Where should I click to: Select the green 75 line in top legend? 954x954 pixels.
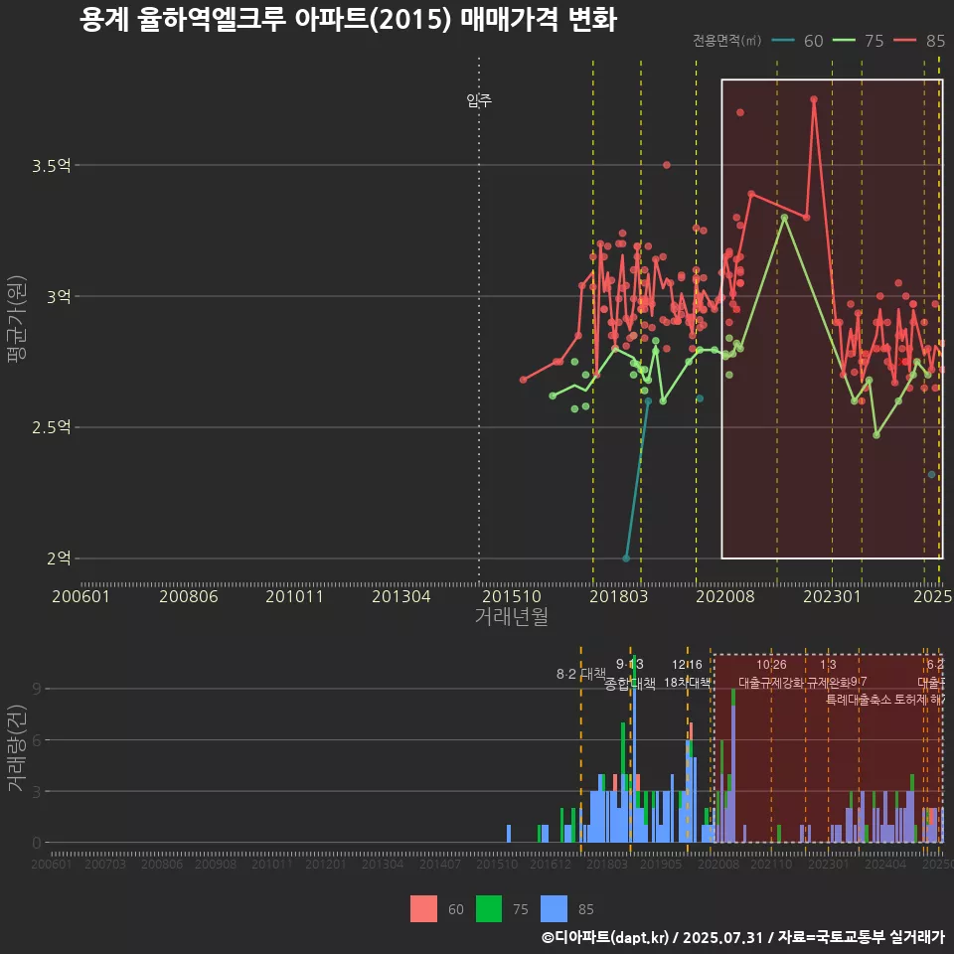(844, 41)
